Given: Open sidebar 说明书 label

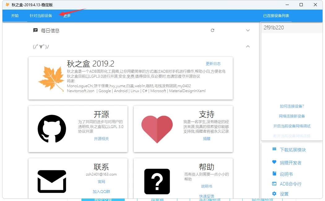Looking at the screenshot, I should pos(286,174).
